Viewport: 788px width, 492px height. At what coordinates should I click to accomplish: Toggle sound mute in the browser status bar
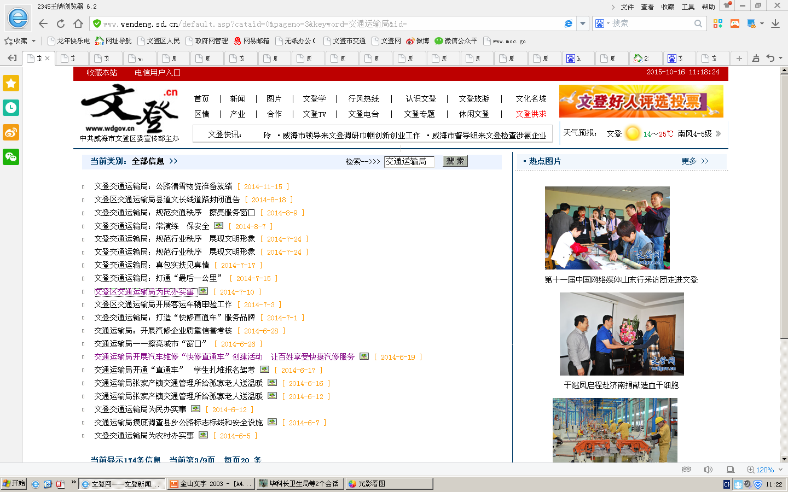pos(708,470)
